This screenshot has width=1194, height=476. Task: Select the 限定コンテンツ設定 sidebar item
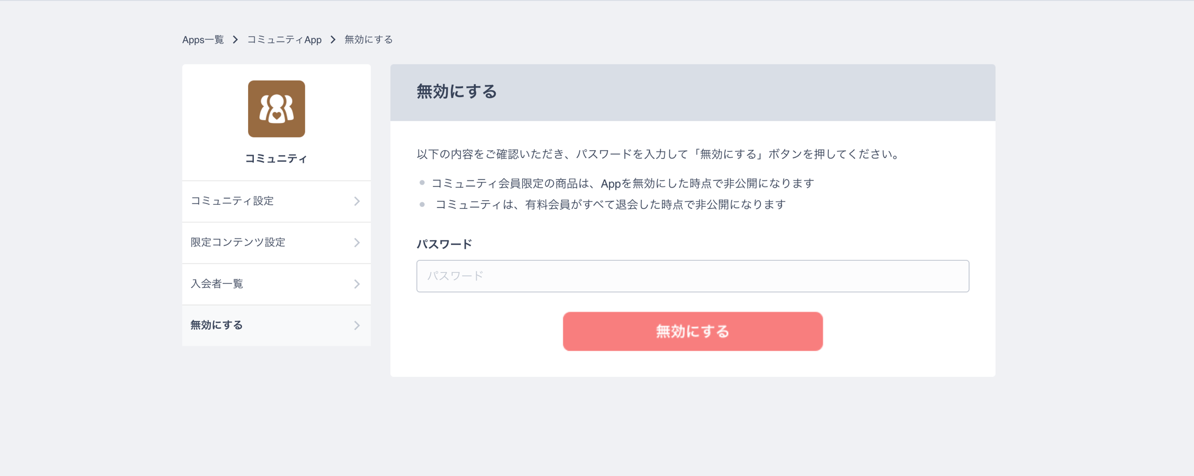pos(276,243)
